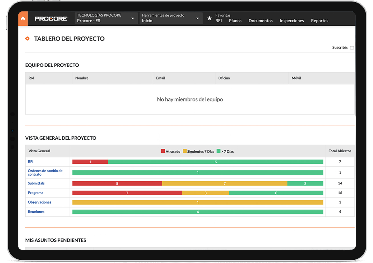The width and height of the screenshot is (373, 263).
Task: Click the green segment of the RFI bar
Action: (216, 162)
